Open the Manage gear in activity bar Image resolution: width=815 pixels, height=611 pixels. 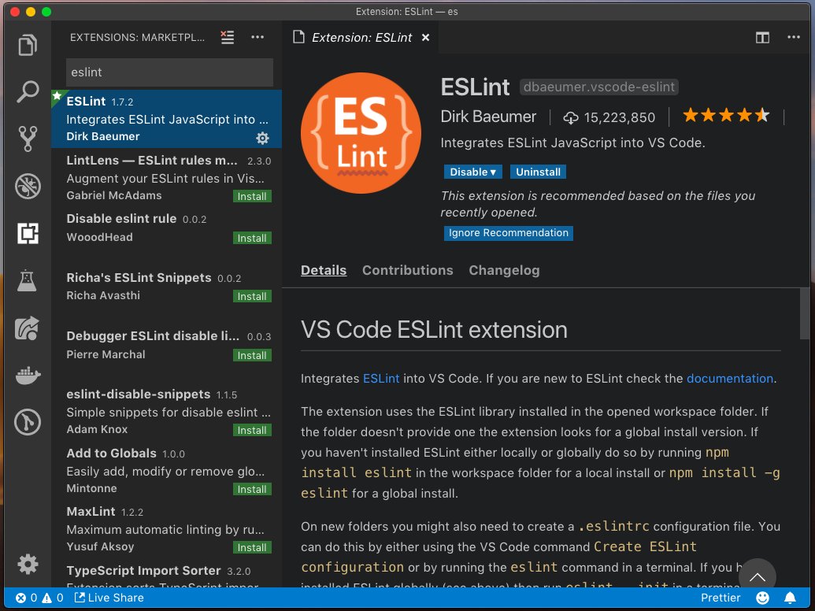[x=28, y=564]
